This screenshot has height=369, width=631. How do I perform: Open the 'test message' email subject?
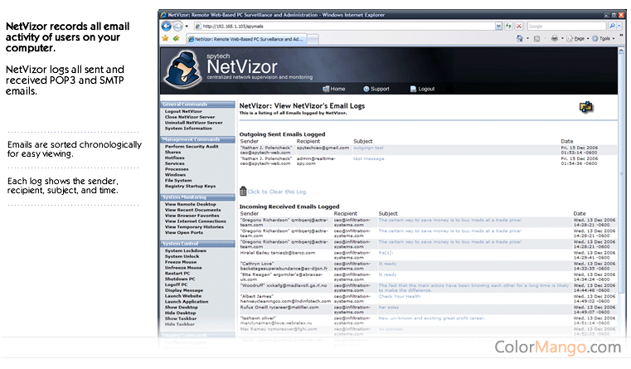[x=369, y=159]
